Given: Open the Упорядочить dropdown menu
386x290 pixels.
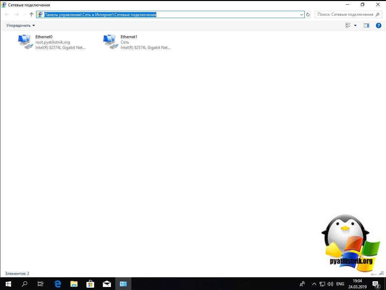Looking at the screenshot, I should pyautogui.click(x=20, y=25).
